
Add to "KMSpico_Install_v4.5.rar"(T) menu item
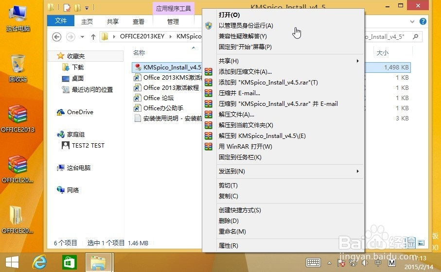click(x=283, y=83)
